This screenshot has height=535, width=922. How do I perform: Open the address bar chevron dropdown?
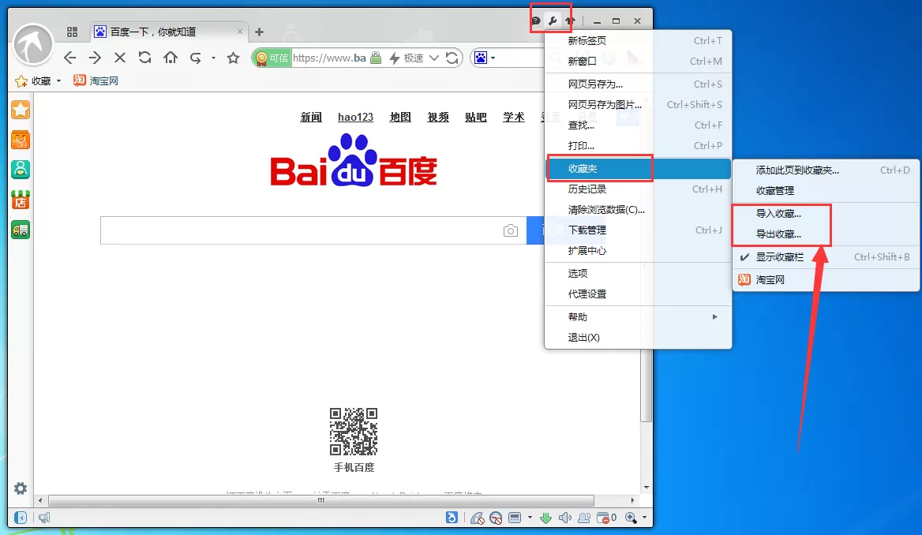pos(434,58)
